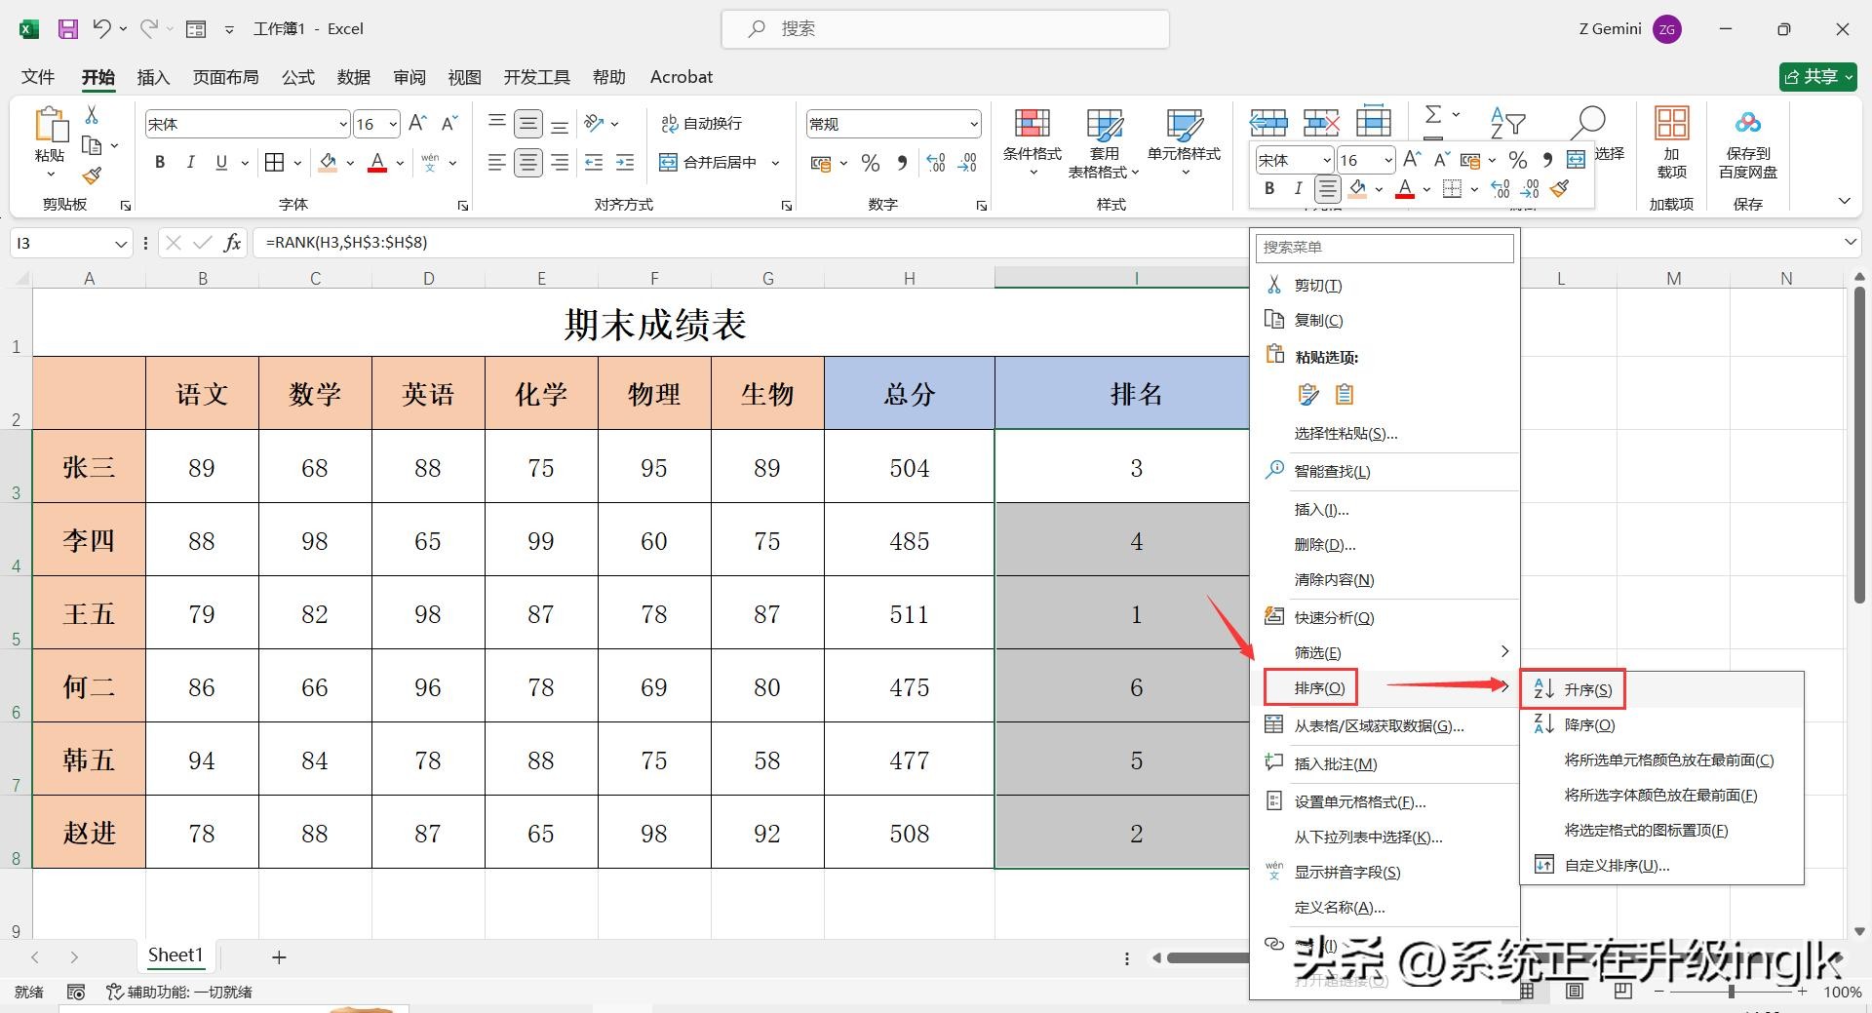Click the AutoSum sigma icon

click(1432, 115)
